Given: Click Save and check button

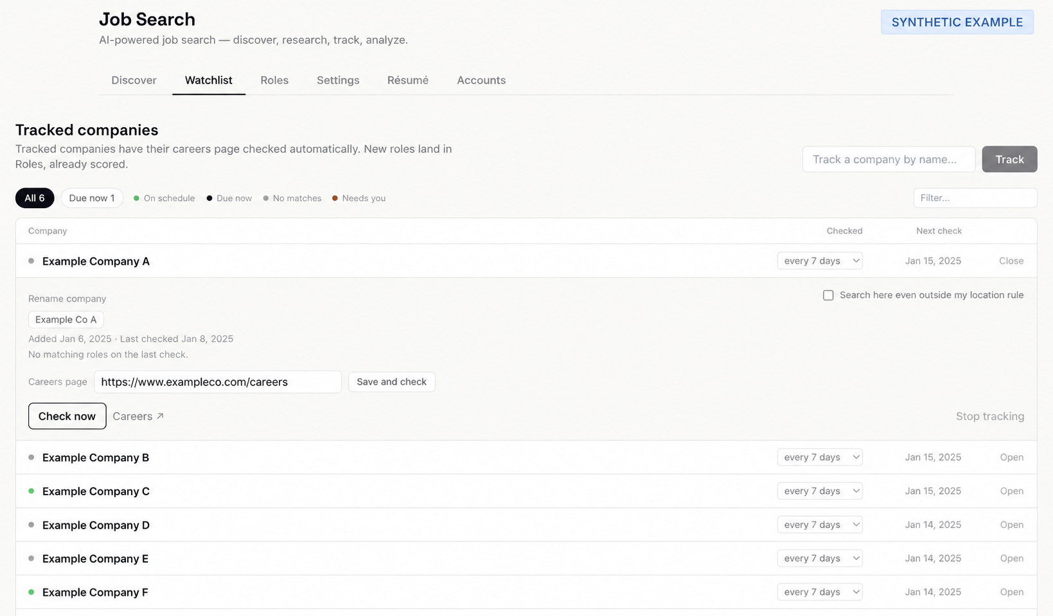Looking at the screenshot, I should point(391,382).
